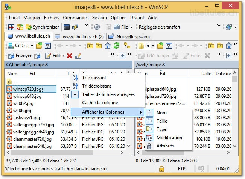245x179 pixels.
Task: Click the local panel filter icon
Action: point(48,46)
